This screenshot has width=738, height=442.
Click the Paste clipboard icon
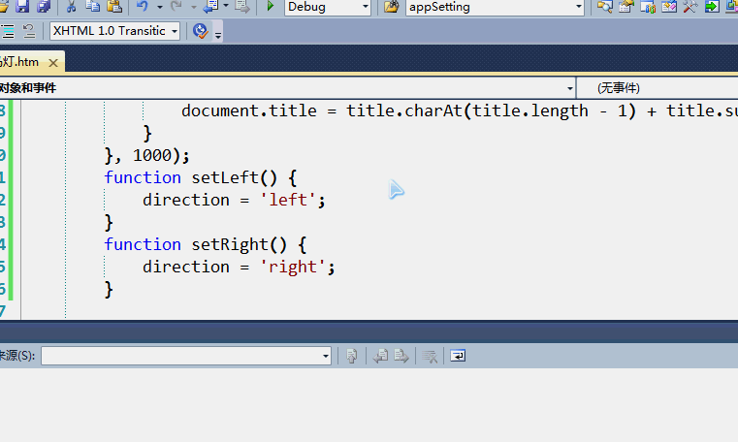(x=114, y=6)
